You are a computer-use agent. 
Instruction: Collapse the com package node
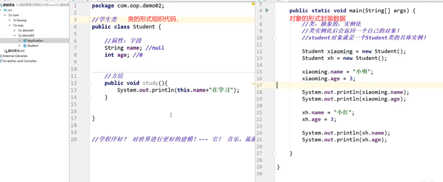pos(5,15)
